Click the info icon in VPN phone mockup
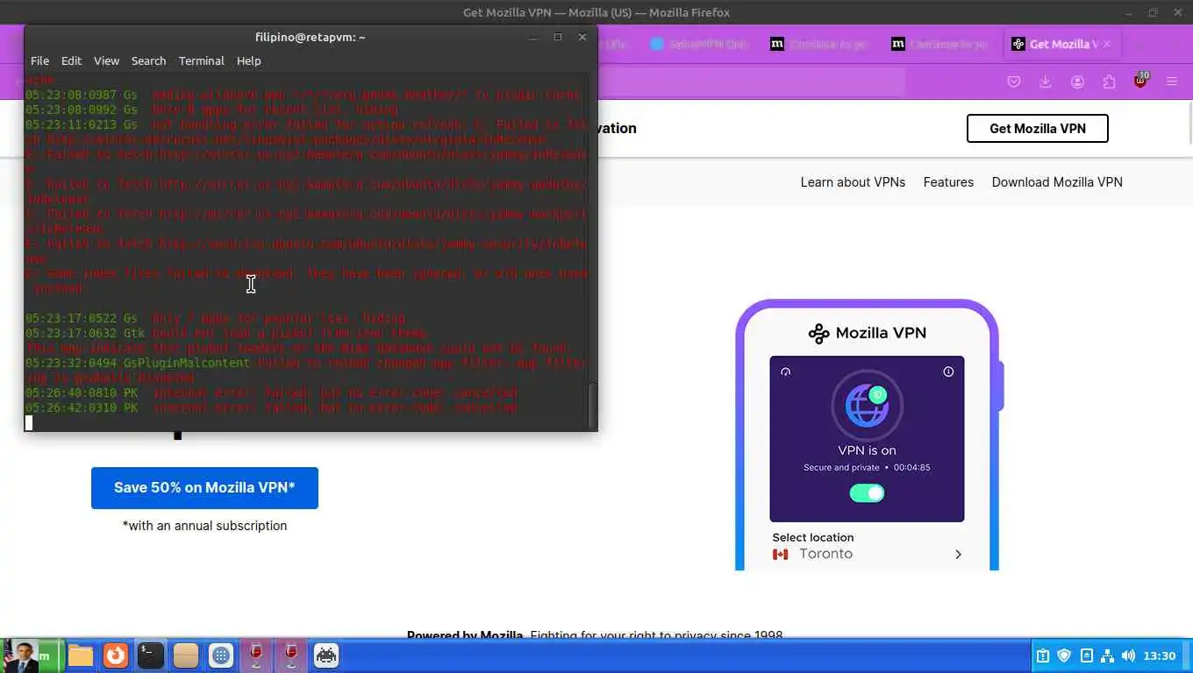This screenshot has height=673, width=1193. [x=948, y=372]
